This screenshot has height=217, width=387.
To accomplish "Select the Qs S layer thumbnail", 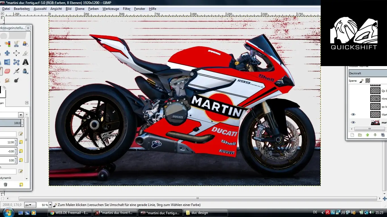I will [375, 91].
